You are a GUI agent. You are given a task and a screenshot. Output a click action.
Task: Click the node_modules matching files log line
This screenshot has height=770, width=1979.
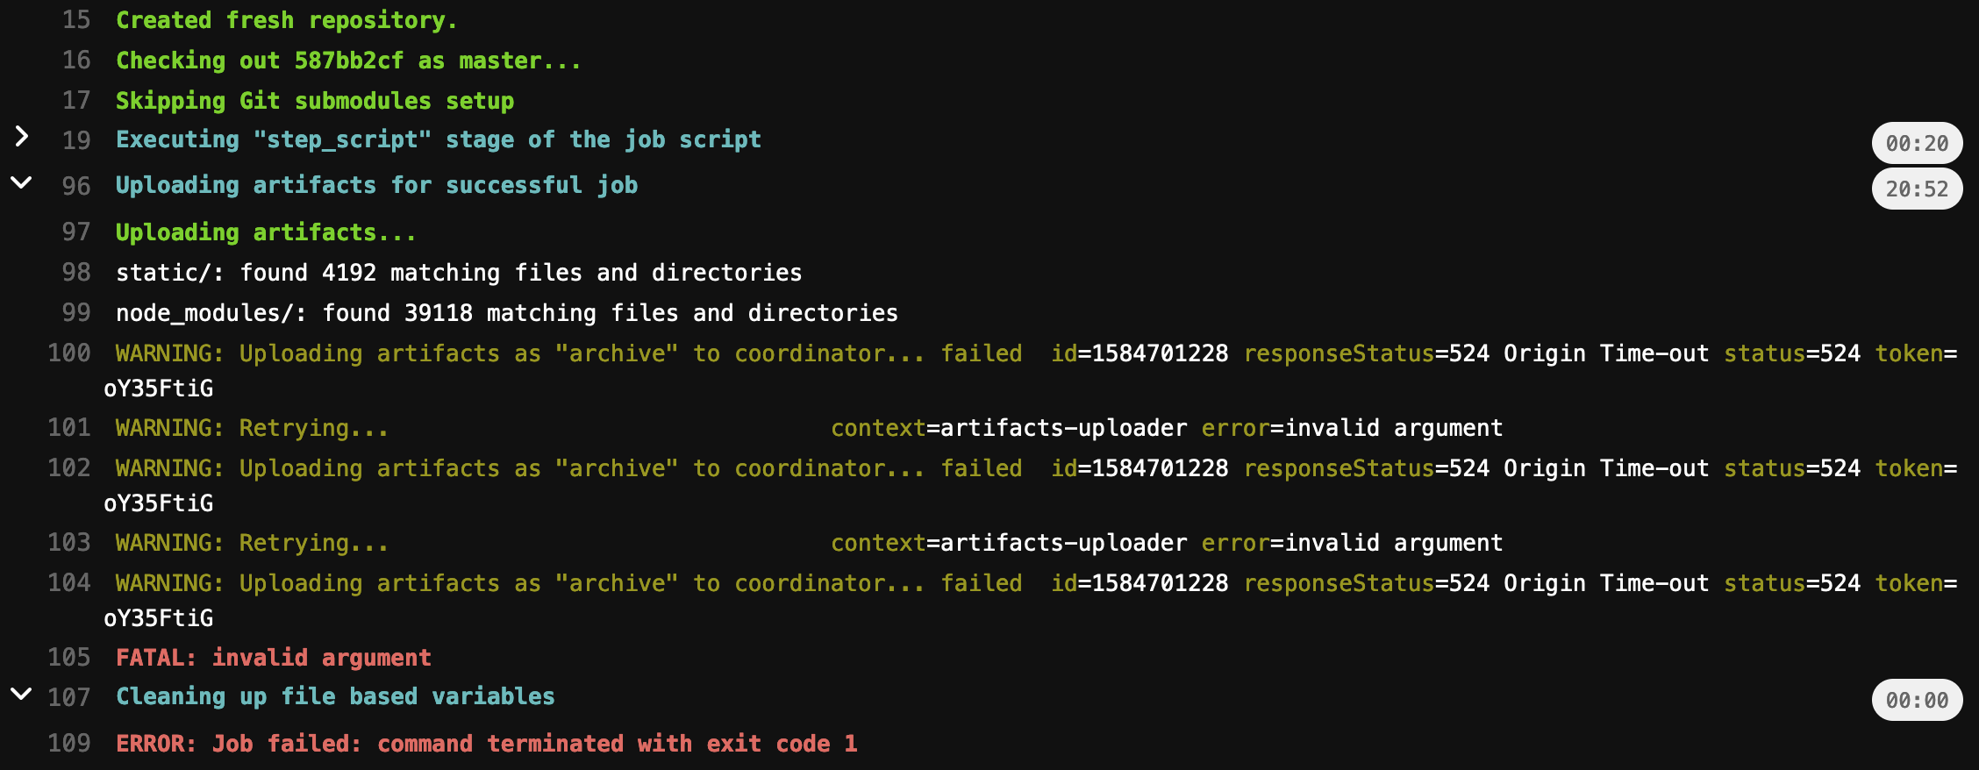tap(507, 313)
